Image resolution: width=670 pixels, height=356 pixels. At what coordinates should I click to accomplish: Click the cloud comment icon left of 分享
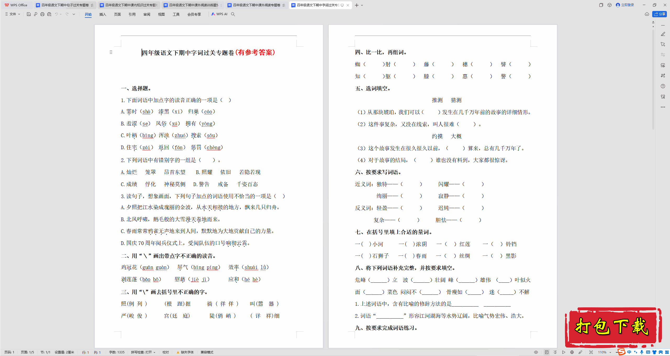pyautogui.click(x=647, y=14)
